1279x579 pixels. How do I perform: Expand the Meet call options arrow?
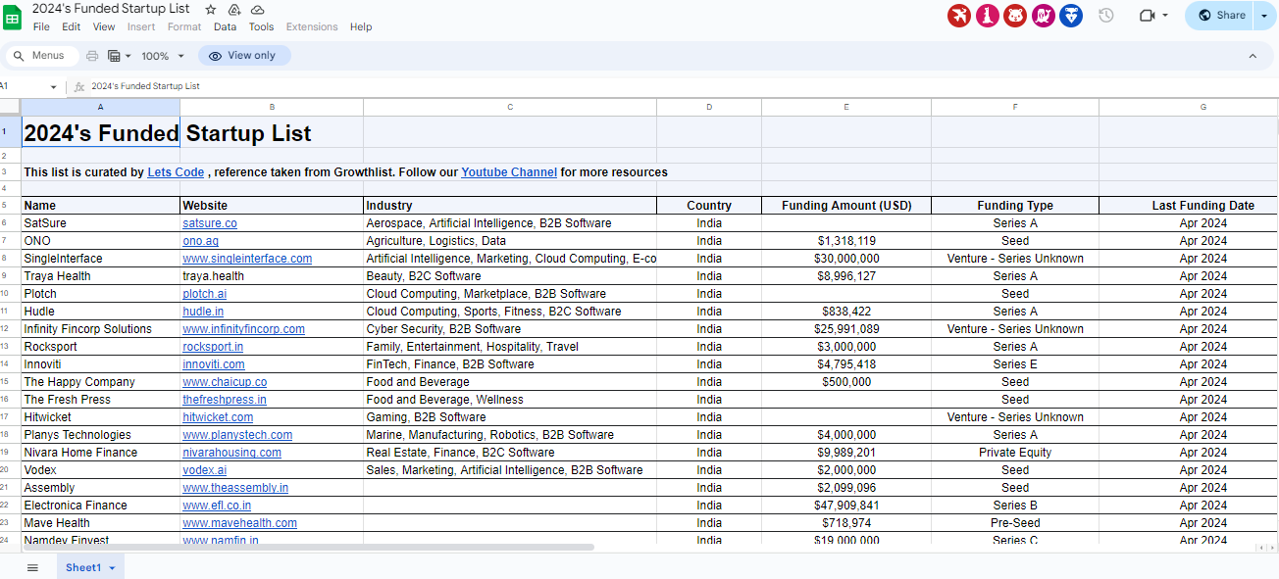click(1165, 16)
